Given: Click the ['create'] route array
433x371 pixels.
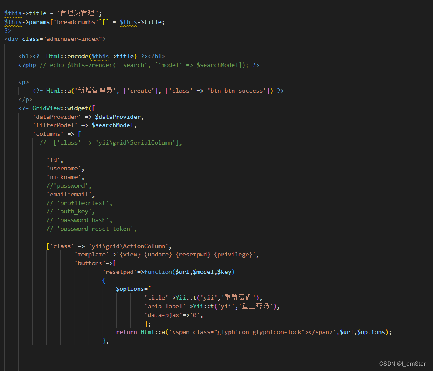Looking at the screenshot, I should (x=141, y=91).
